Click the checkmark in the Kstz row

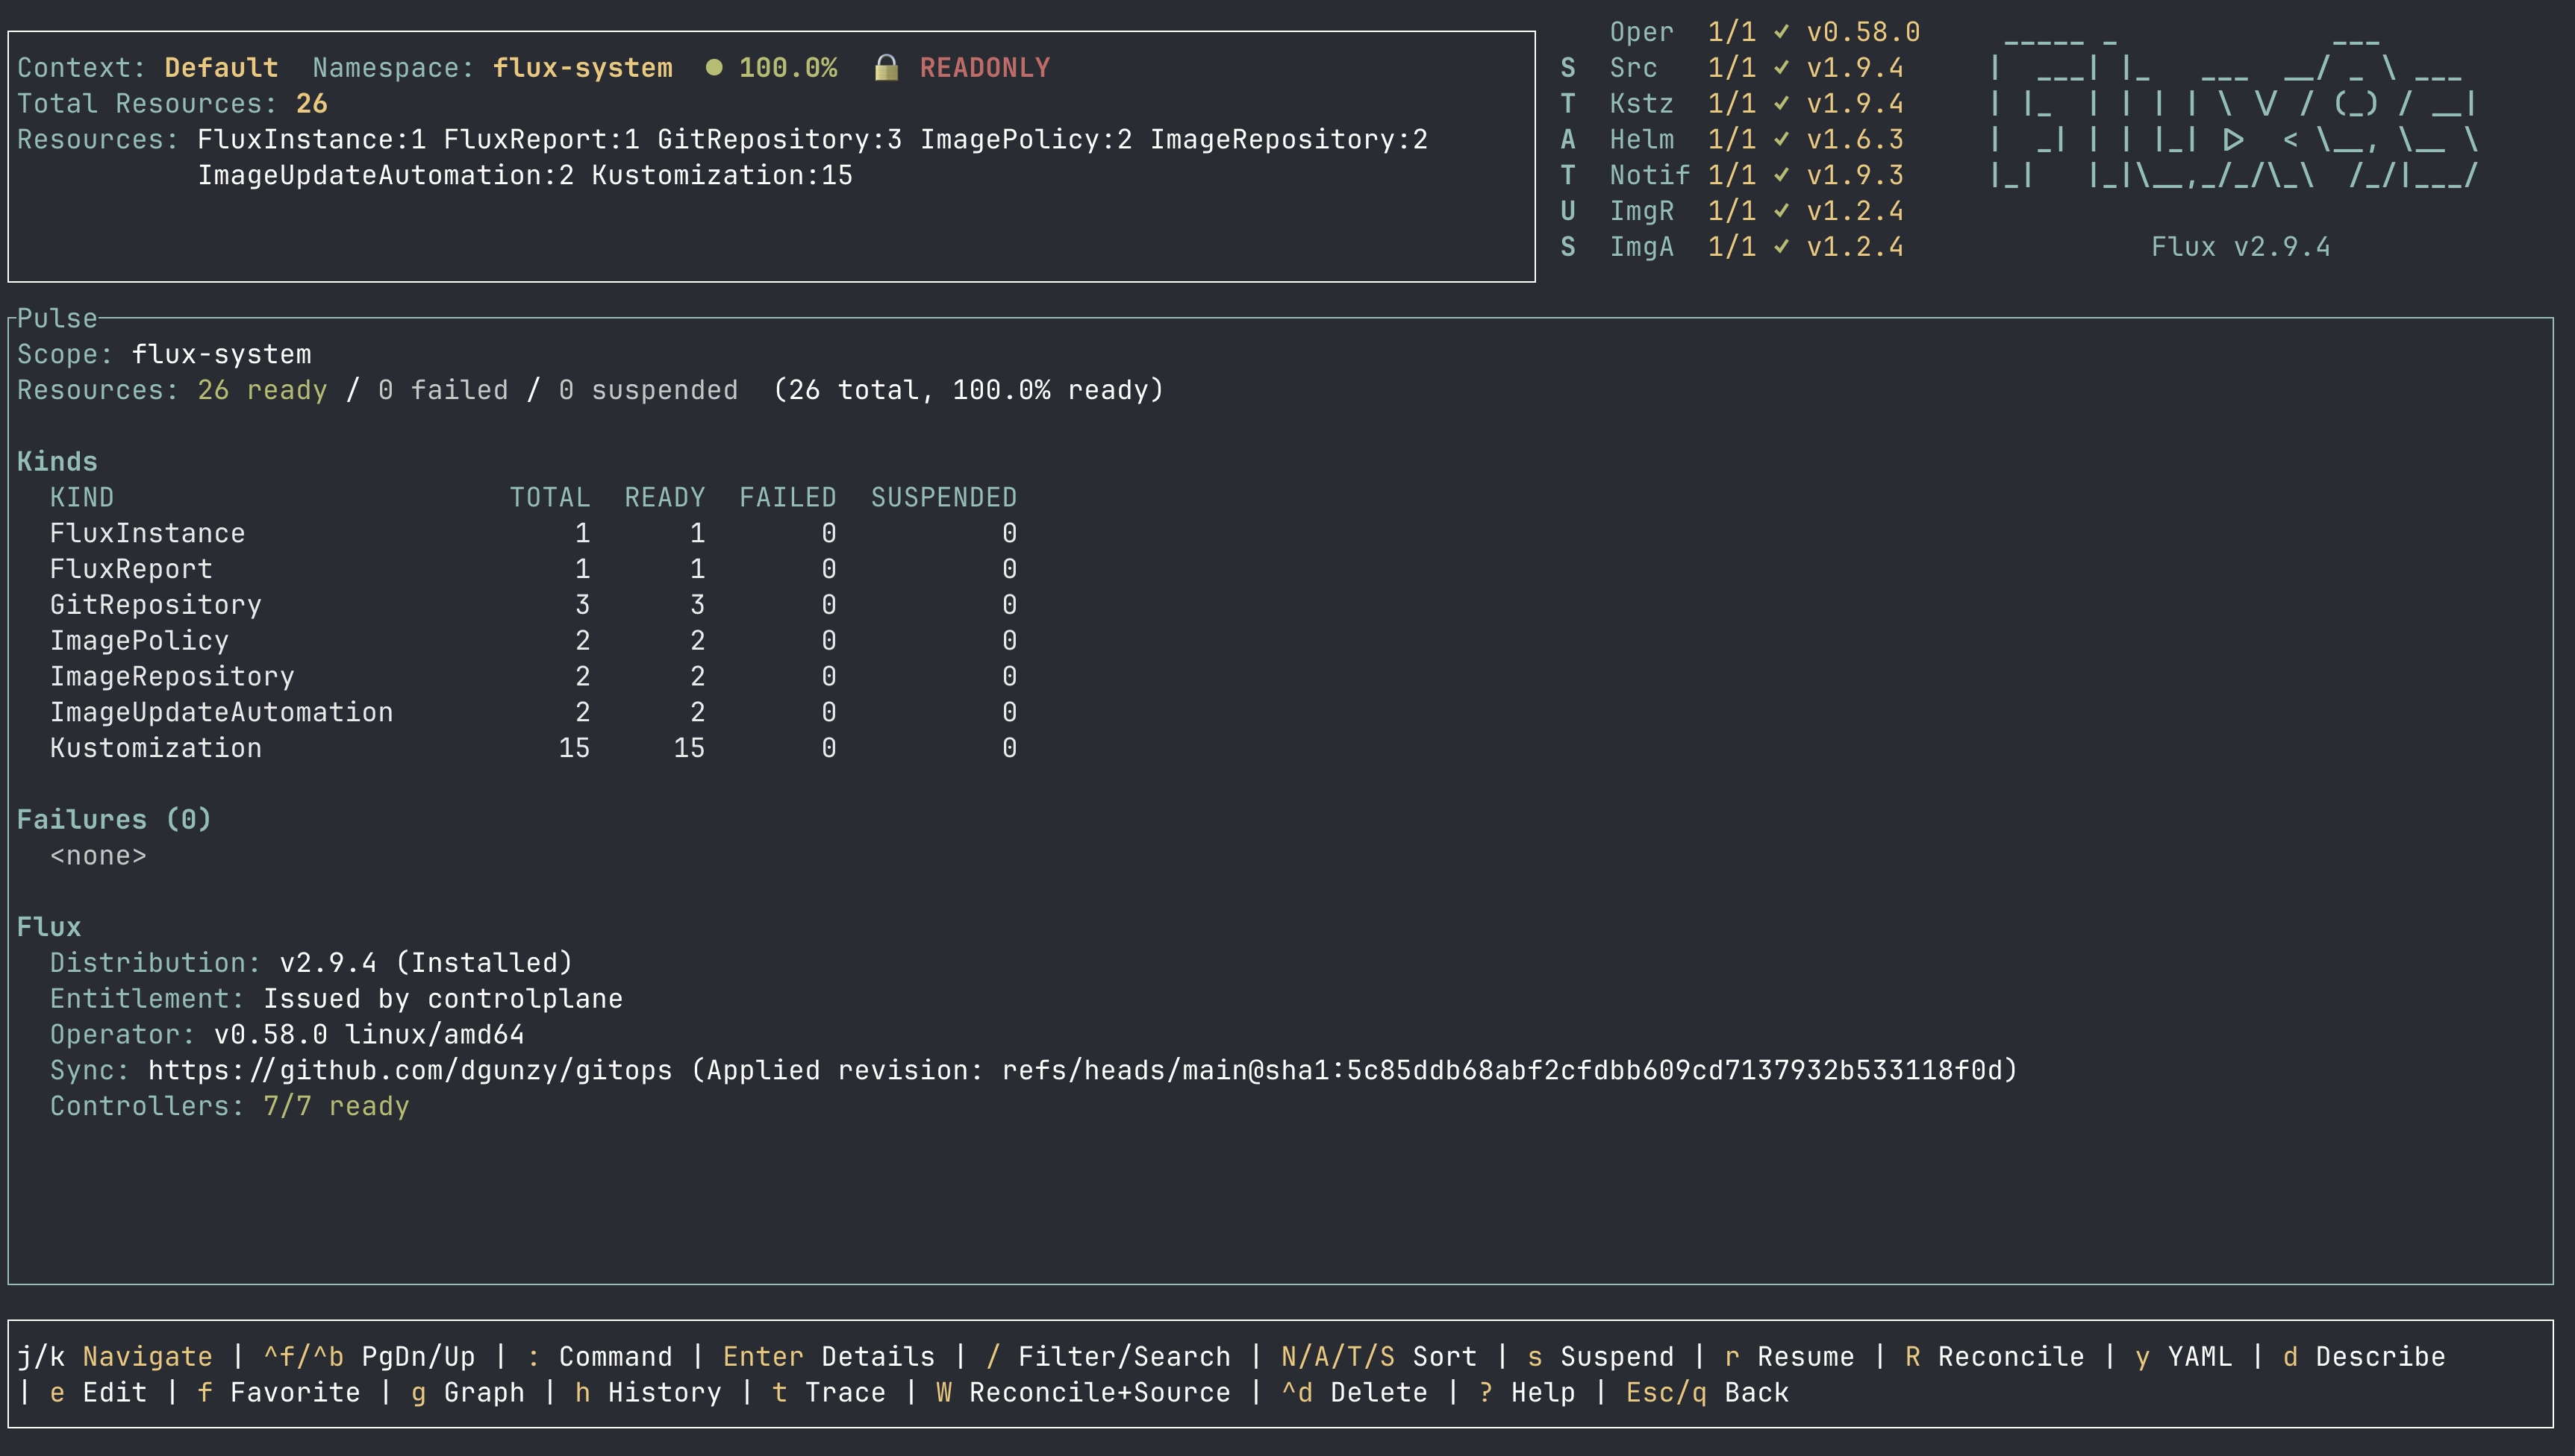pyautogui.click(x=1782, y=104)
